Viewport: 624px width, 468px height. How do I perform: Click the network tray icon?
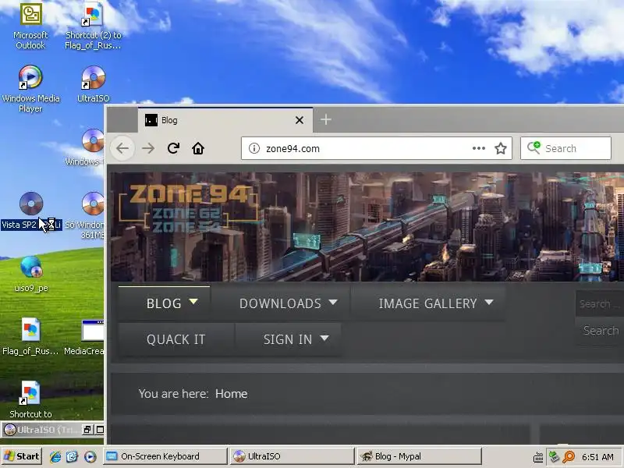pos(554,456)
